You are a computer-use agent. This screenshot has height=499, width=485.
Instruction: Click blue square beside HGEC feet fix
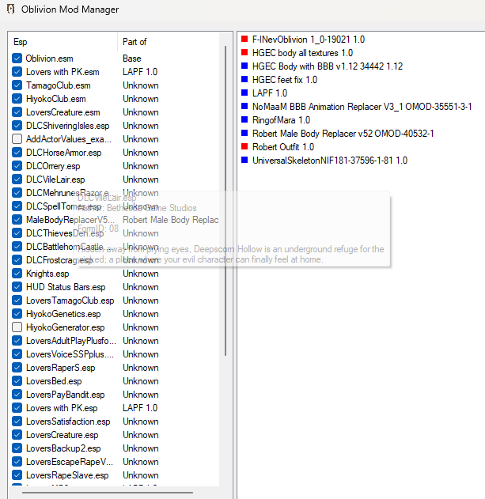click(244, 79)
